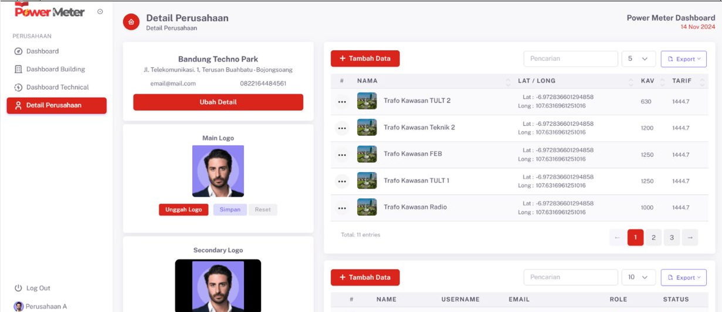Click the Power Meter logo
Viewport: 722px width, 312px height.
pos(50,11)
